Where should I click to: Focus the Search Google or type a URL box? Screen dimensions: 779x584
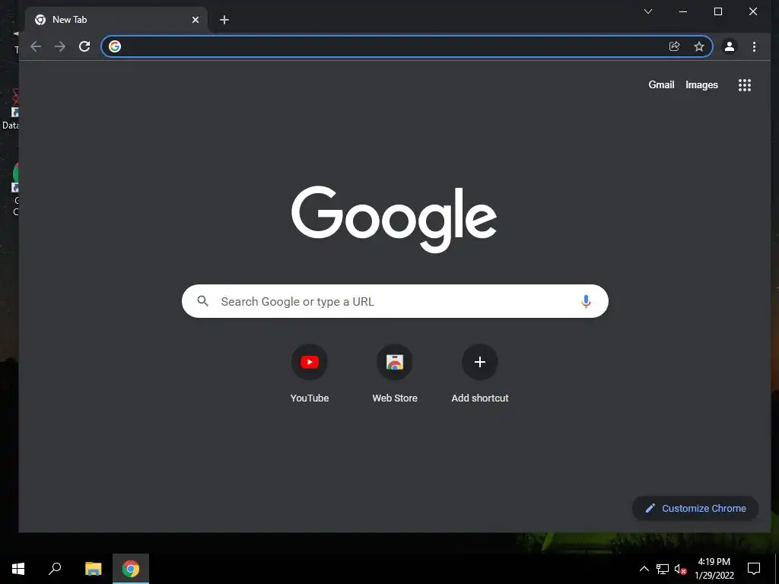395,301
